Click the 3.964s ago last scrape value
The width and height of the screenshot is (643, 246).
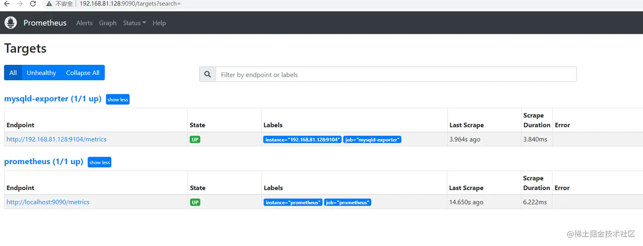(x=465, y=139)
